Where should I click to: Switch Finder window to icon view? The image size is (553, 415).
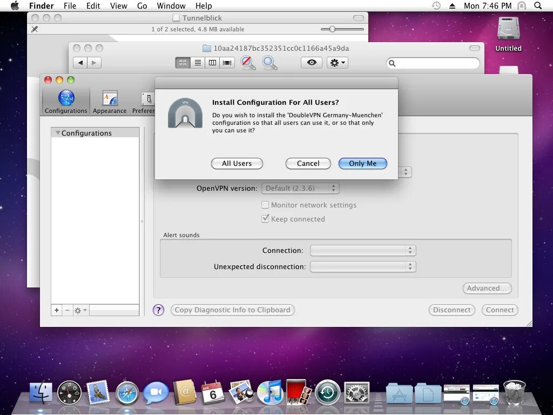click(x=183, y=63)
